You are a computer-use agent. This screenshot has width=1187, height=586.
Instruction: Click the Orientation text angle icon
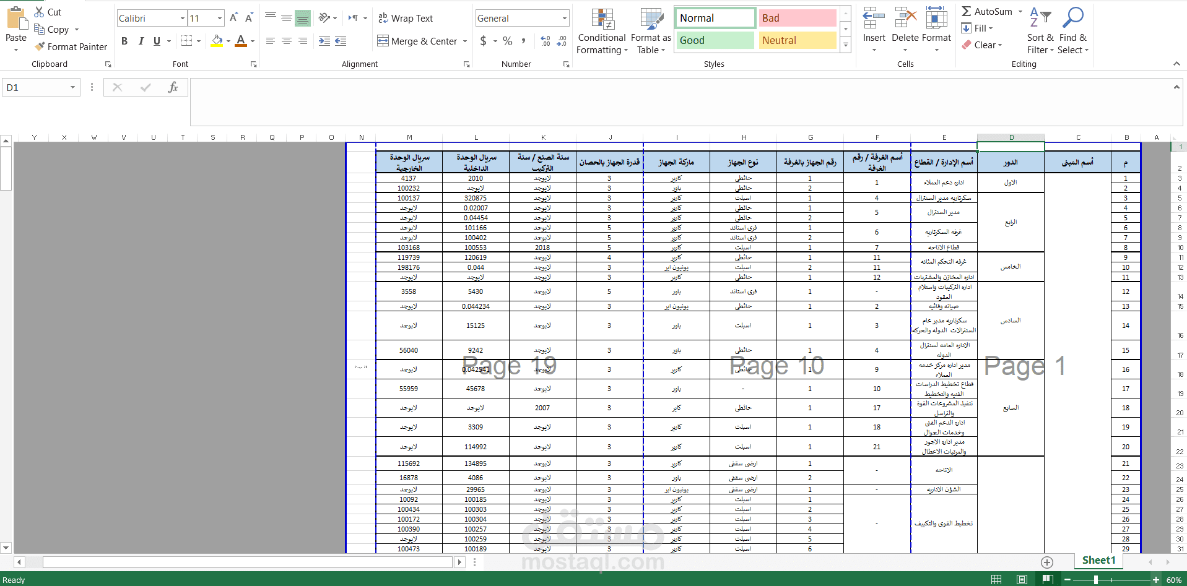(324, 18)
